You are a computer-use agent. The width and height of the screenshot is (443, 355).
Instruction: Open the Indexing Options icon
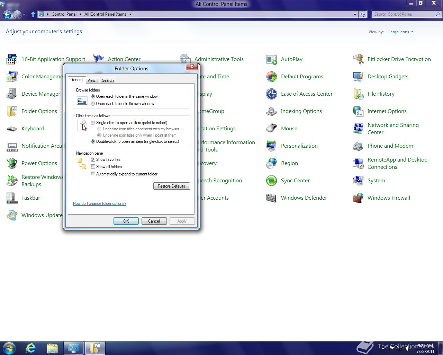point(272,111)
